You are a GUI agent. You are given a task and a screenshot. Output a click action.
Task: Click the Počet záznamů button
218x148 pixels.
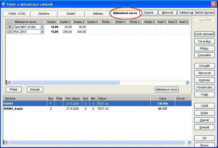pyautogui.click(x=204, y=34)
